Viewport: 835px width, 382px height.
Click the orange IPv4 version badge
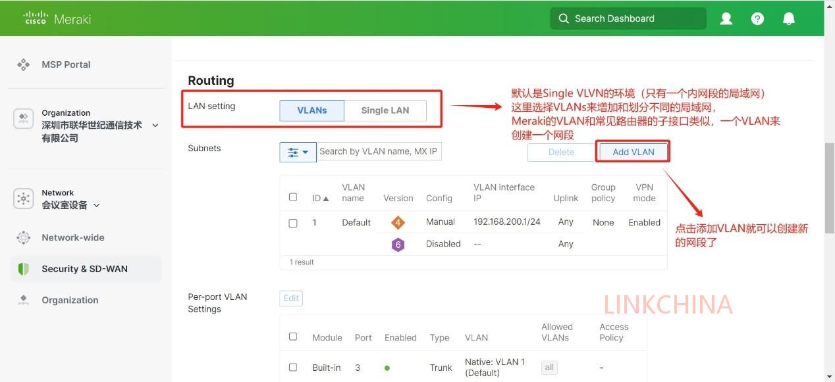pos(398,223)
